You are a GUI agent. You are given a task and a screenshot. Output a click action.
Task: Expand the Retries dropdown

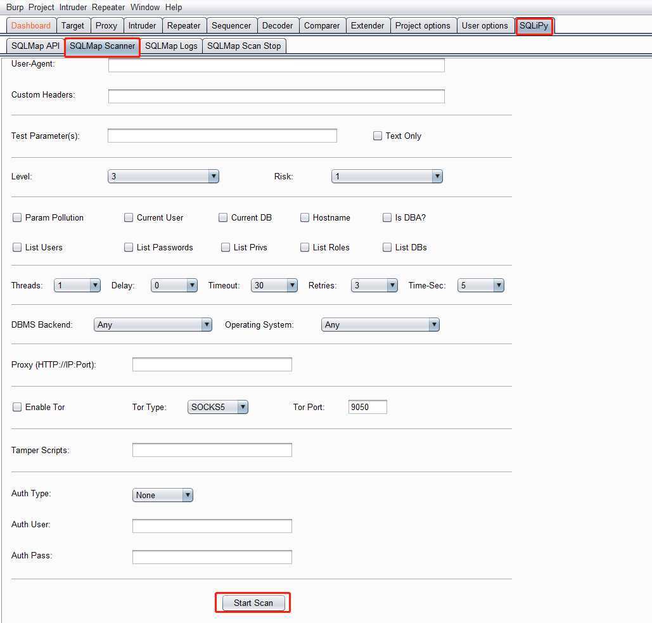pyautogui.click(x=374, y=285)
